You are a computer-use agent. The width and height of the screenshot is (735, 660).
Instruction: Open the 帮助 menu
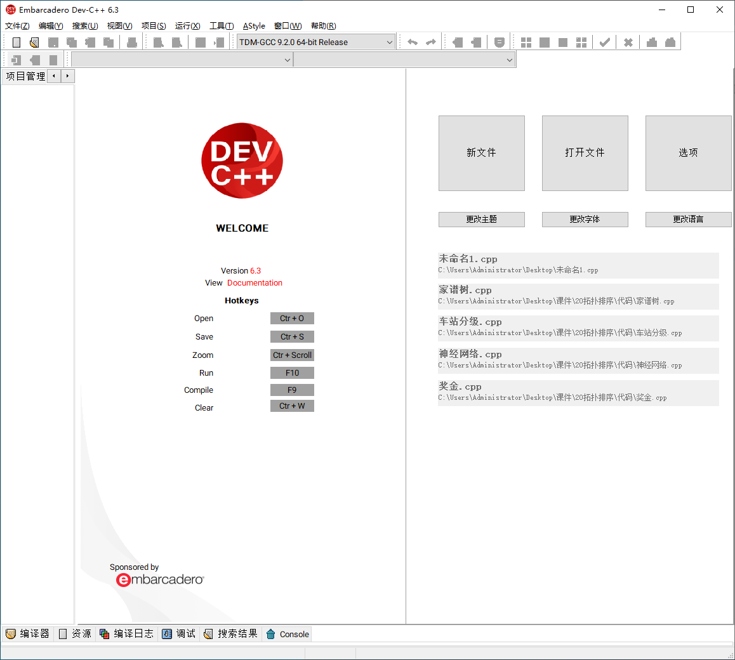coord(324,26)
